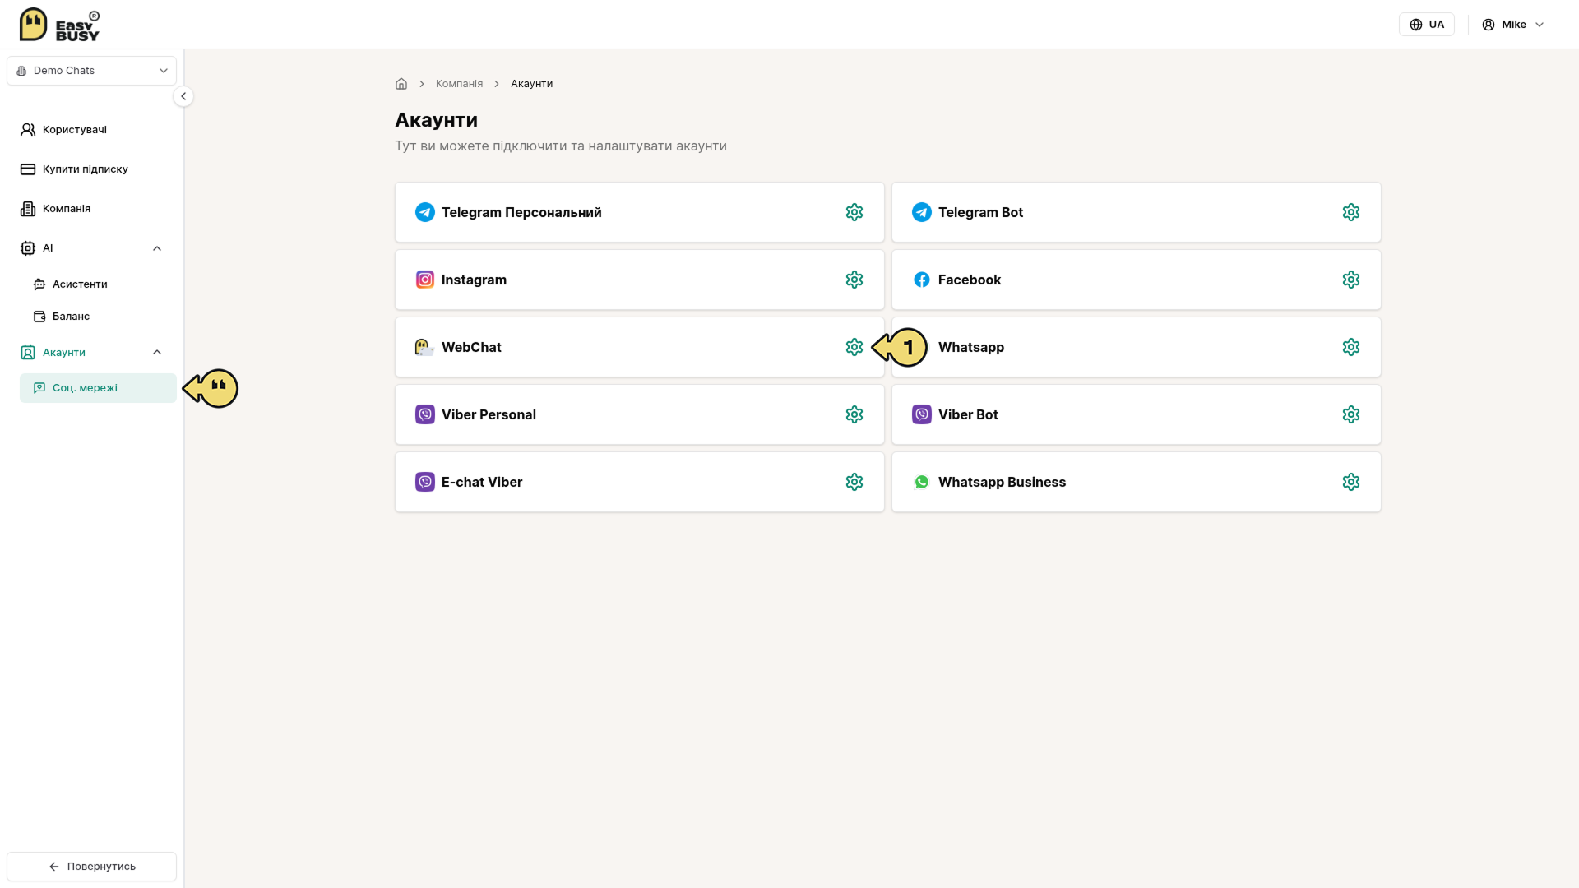Open the Demo Chats workspace dropdown

(x=91, y=71)
